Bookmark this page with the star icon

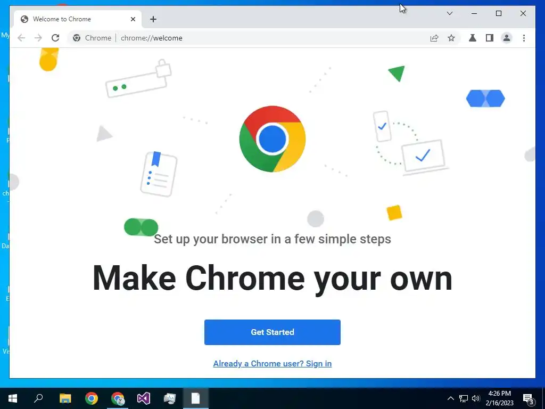tap(451, 38)
